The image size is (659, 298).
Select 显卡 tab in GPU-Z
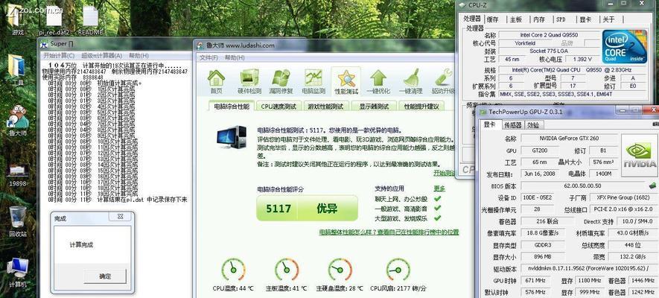(x=490, y=124)
